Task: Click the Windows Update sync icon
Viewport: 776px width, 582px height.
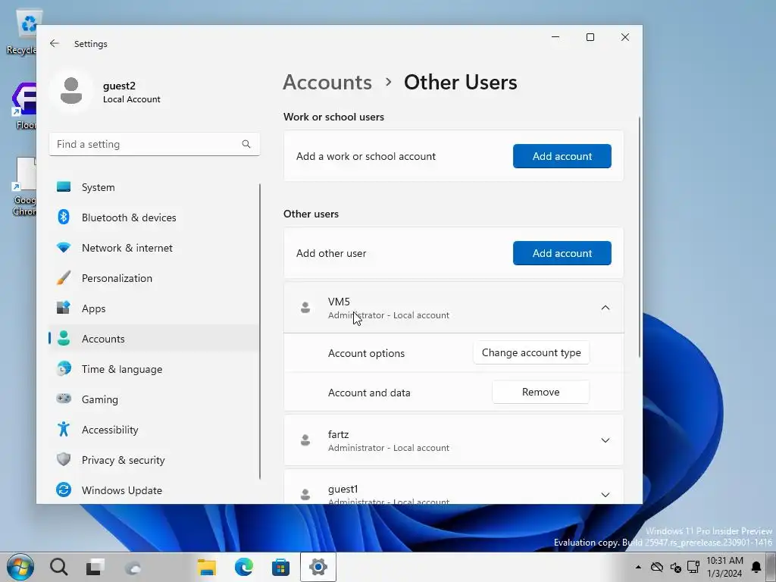Action: [64, 490]
